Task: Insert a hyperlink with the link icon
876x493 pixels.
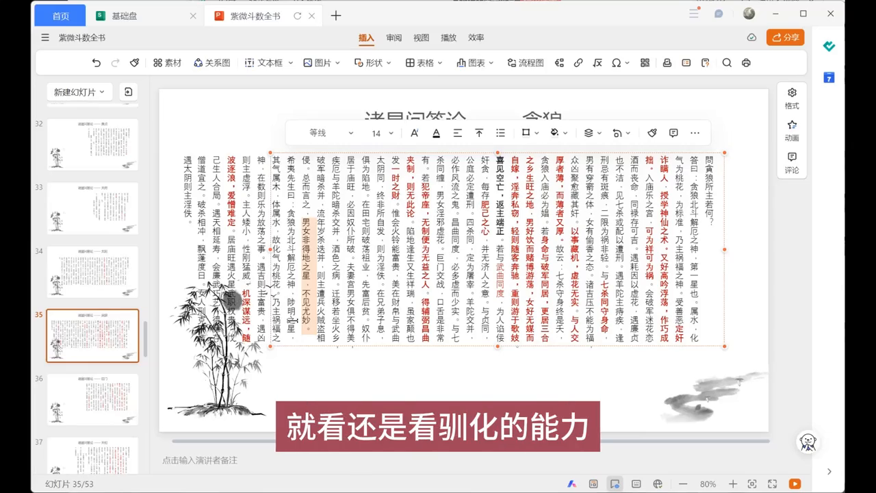Action: tap(578, 63)
